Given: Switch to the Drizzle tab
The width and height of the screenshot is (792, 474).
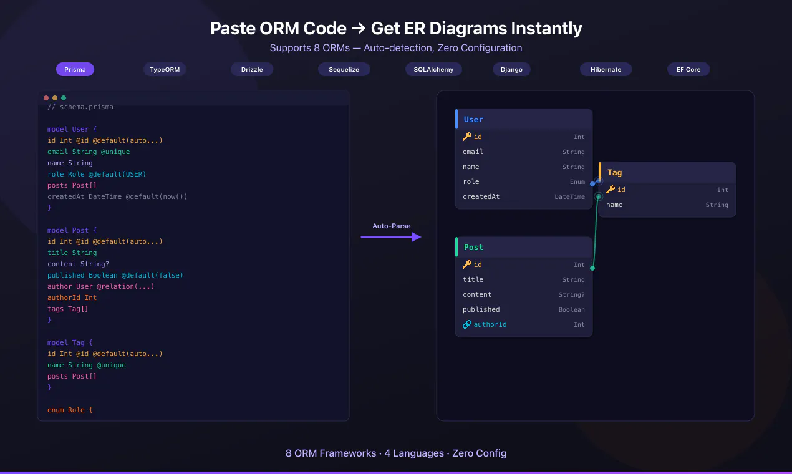Looking at the screenshot, I should tap(252, 69).
